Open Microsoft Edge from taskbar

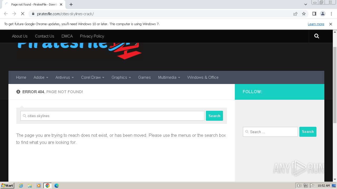click(57, 186)
